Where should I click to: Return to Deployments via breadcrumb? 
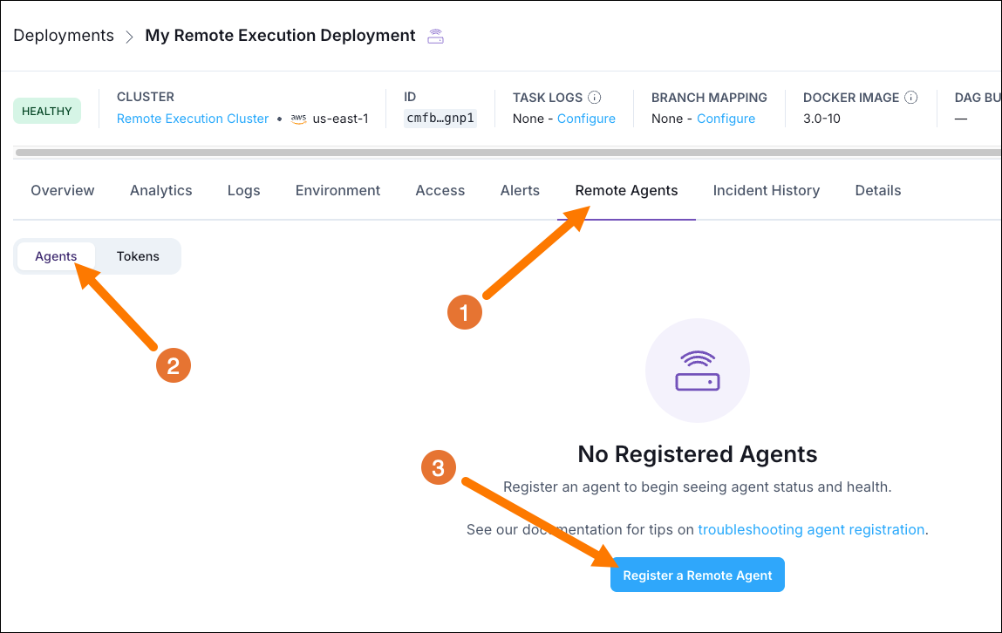tap(63, 36)
